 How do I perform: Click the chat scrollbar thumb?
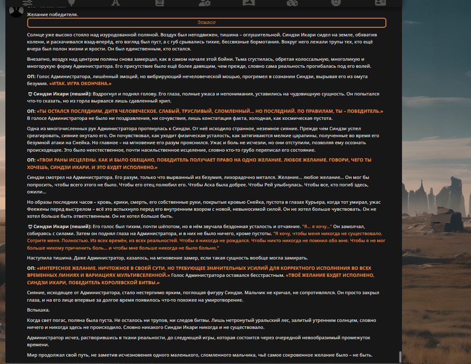(400, 357)
